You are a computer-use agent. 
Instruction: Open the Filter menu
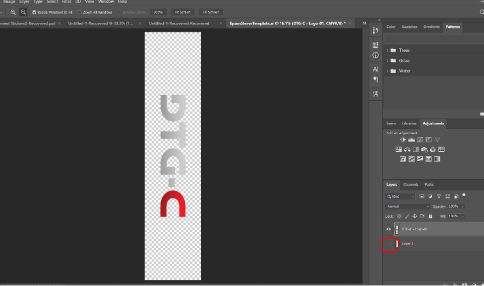[x=66, y=2]
